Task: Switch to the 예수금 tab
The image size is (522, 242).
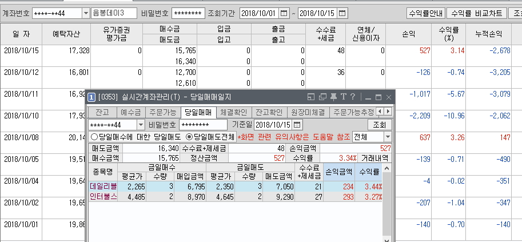Action: tap(129, 112)
